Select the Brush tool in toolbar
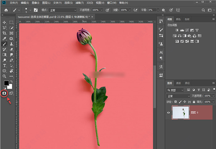The image size is (216, 149). pyautogui.click(x=4, y=44)
